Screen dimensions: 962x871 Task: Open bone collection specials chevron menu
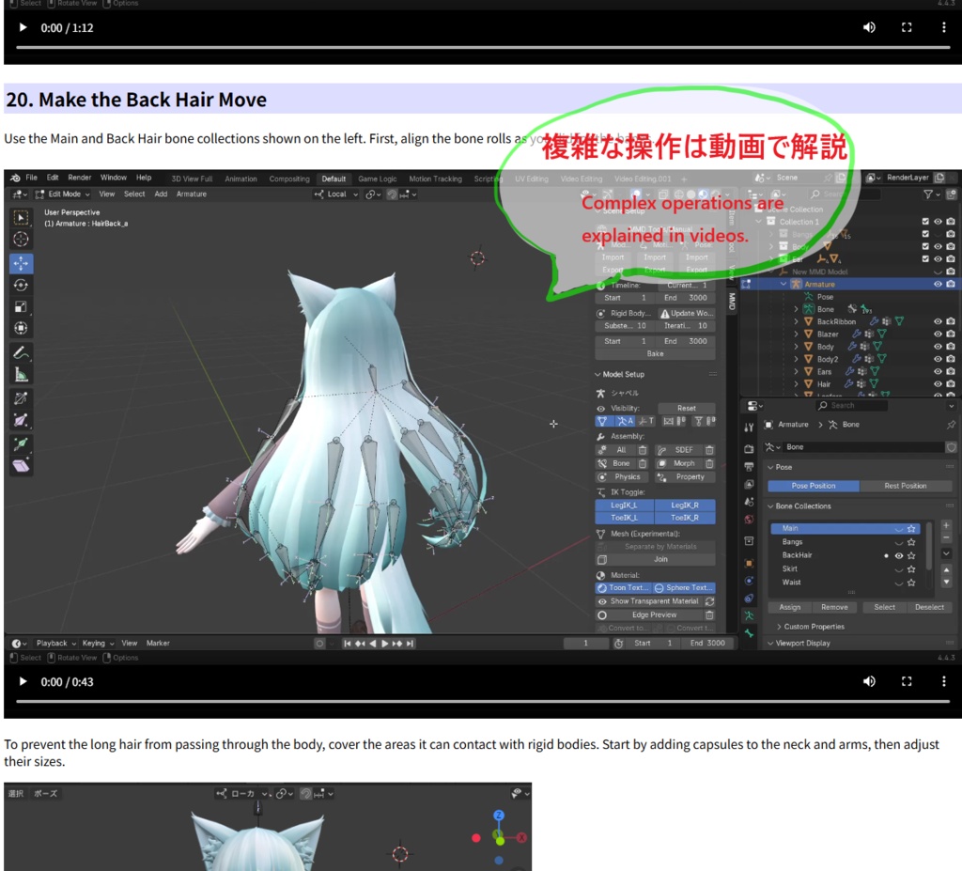946,553
